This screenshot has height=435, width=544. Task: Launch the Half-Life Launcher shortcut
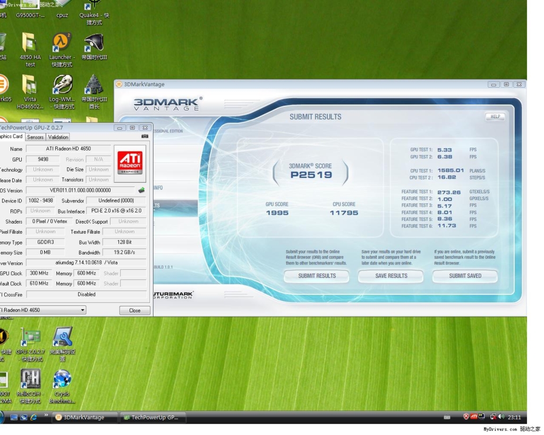tap(62, 49)
